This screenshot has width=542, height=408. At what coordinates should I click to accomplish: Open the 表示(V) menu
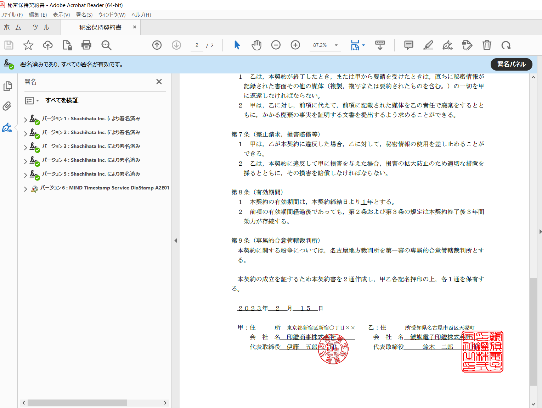pyautogui.click(x=61, y=15)
